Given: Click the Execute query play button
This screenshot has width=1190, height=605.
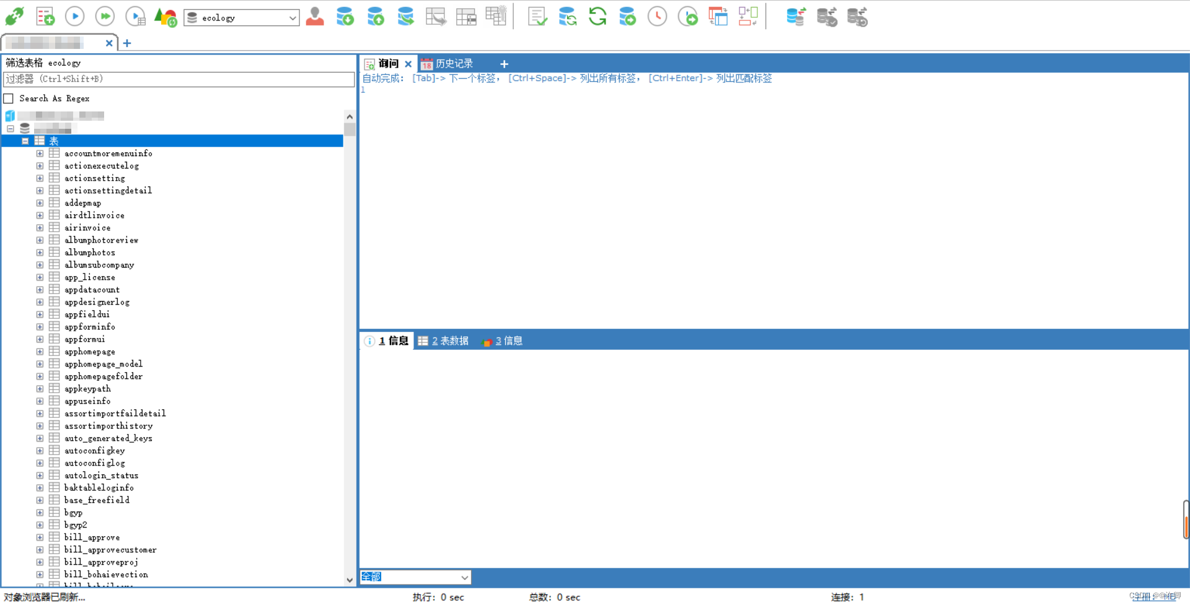Looking at the screenshot, I should pyautogui.click(x=74, y=17).
